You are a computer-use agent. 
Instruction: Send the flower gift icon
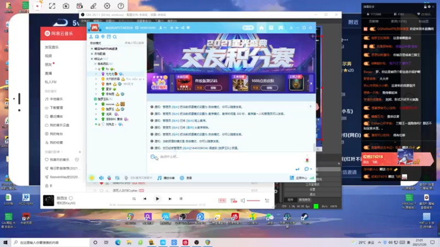(307, 160)
